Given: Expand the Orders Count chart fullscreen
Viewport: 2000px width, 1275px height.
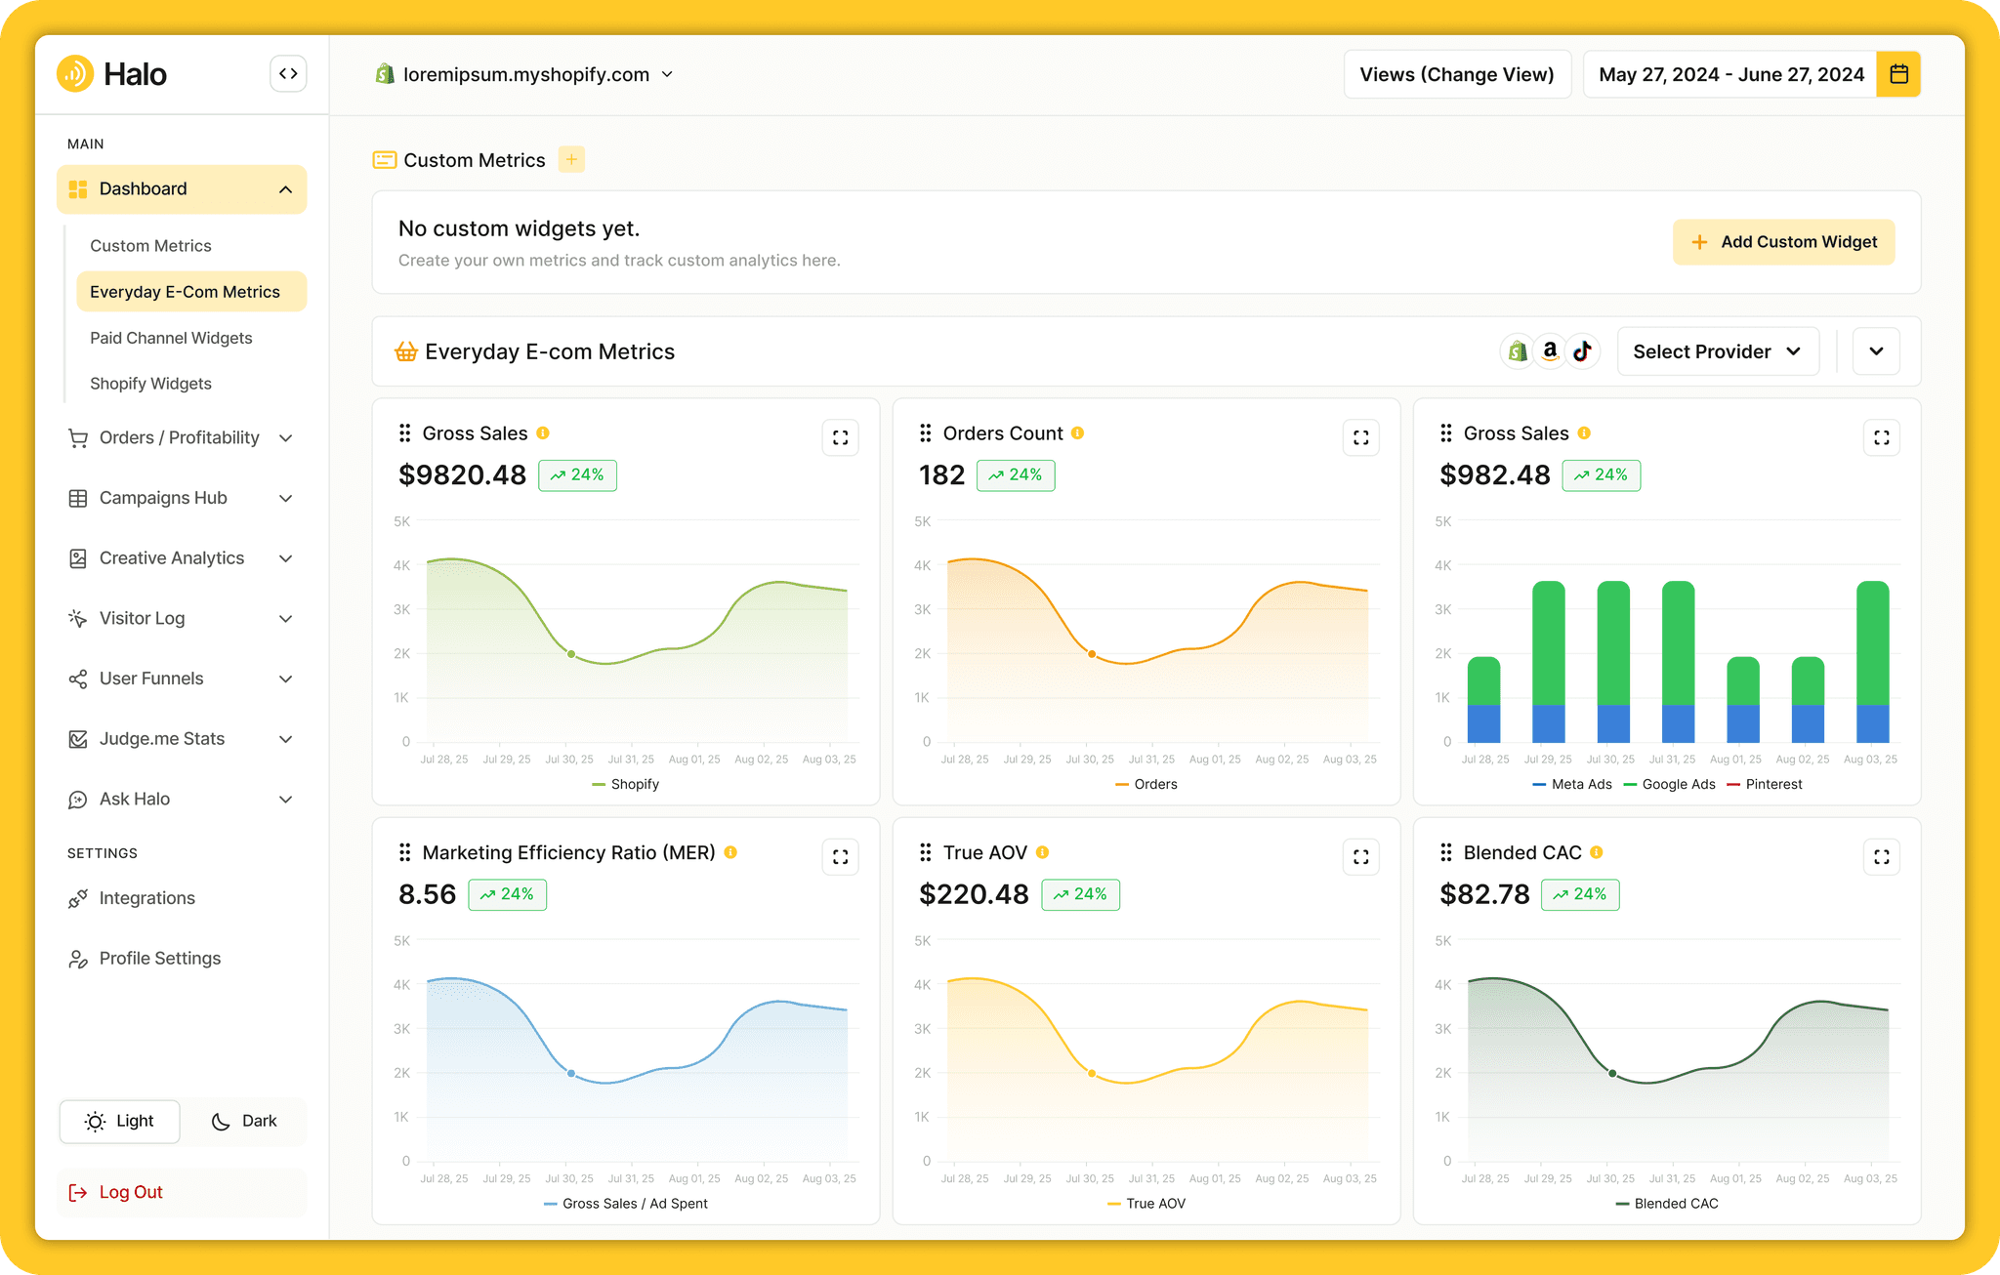Looking at the screenshot, I should [1360, 438].
